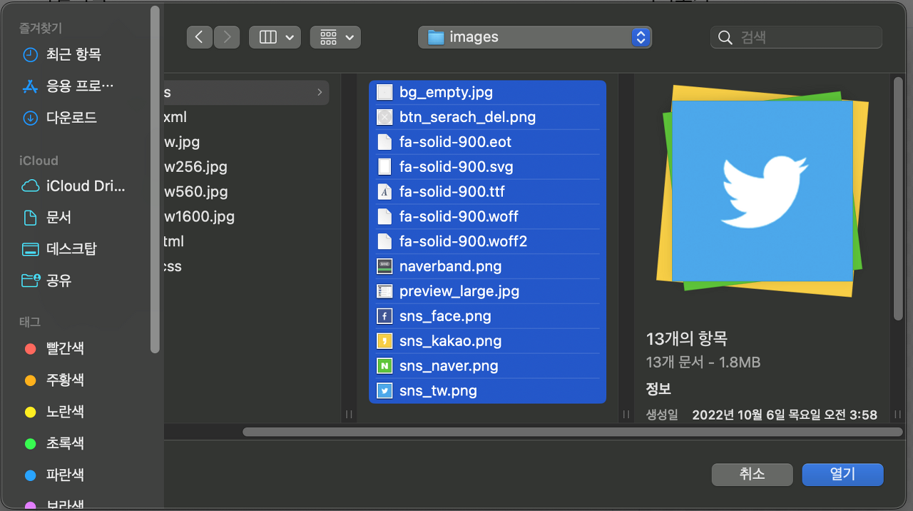
Task: Select w560.jpg in the left column
Action: (x=196, y=192)
